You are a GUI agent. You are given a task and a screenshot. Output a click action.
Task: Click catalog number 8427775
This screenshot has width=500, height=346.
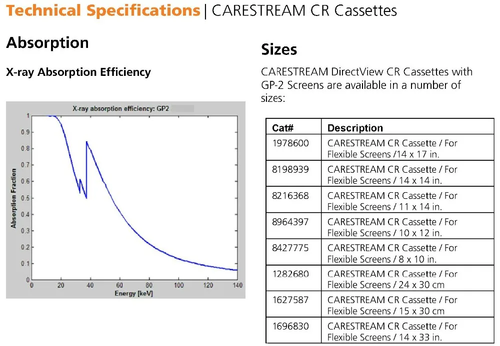pos(290,248)
